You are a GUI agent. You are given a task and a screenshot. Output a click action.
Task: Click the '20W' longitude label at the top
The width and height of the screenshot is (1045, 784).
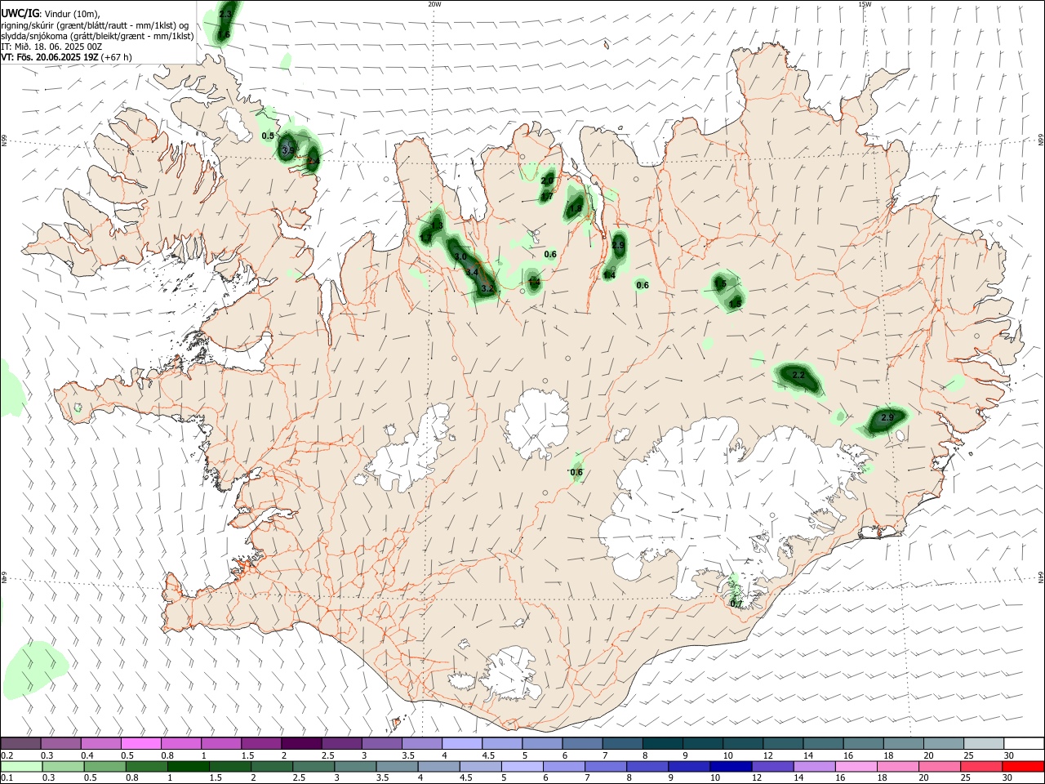point(434,4)
